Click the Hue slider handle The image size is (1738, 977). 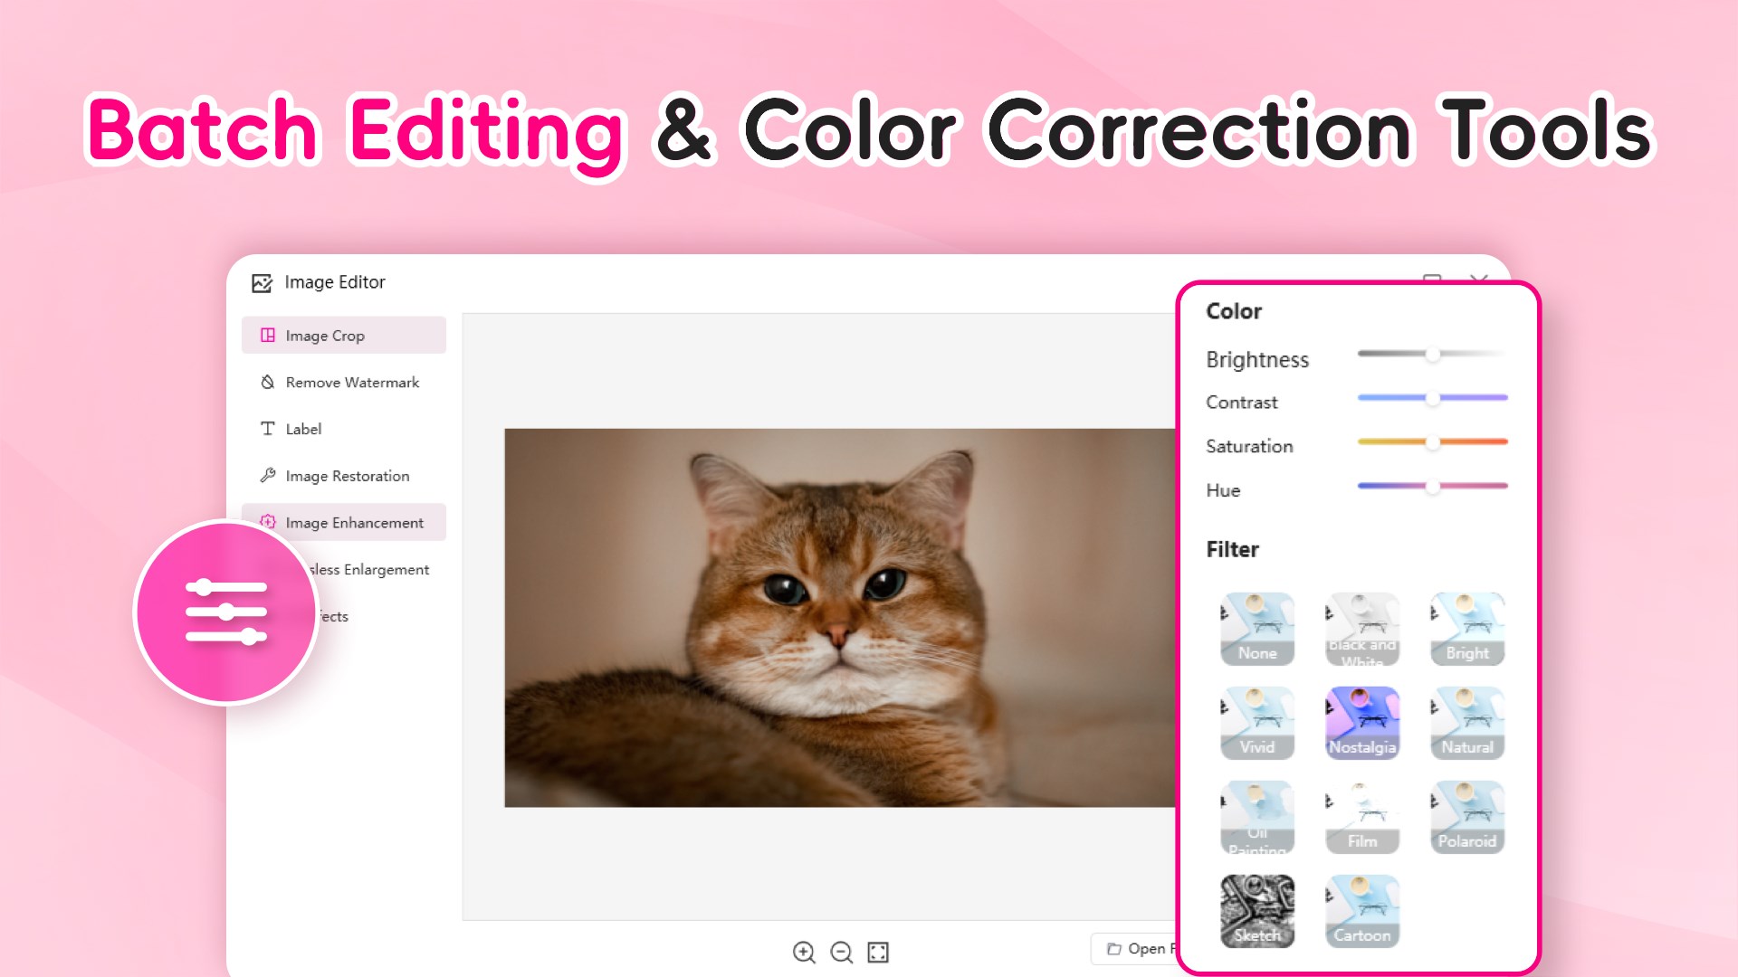point(1432,487)
